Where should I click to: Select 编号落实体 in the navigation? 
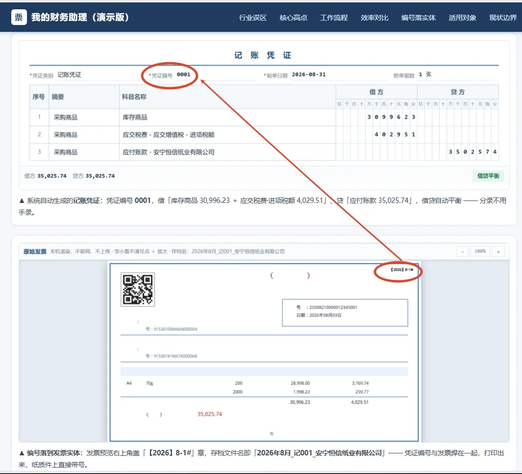click(x=419, y=18)
